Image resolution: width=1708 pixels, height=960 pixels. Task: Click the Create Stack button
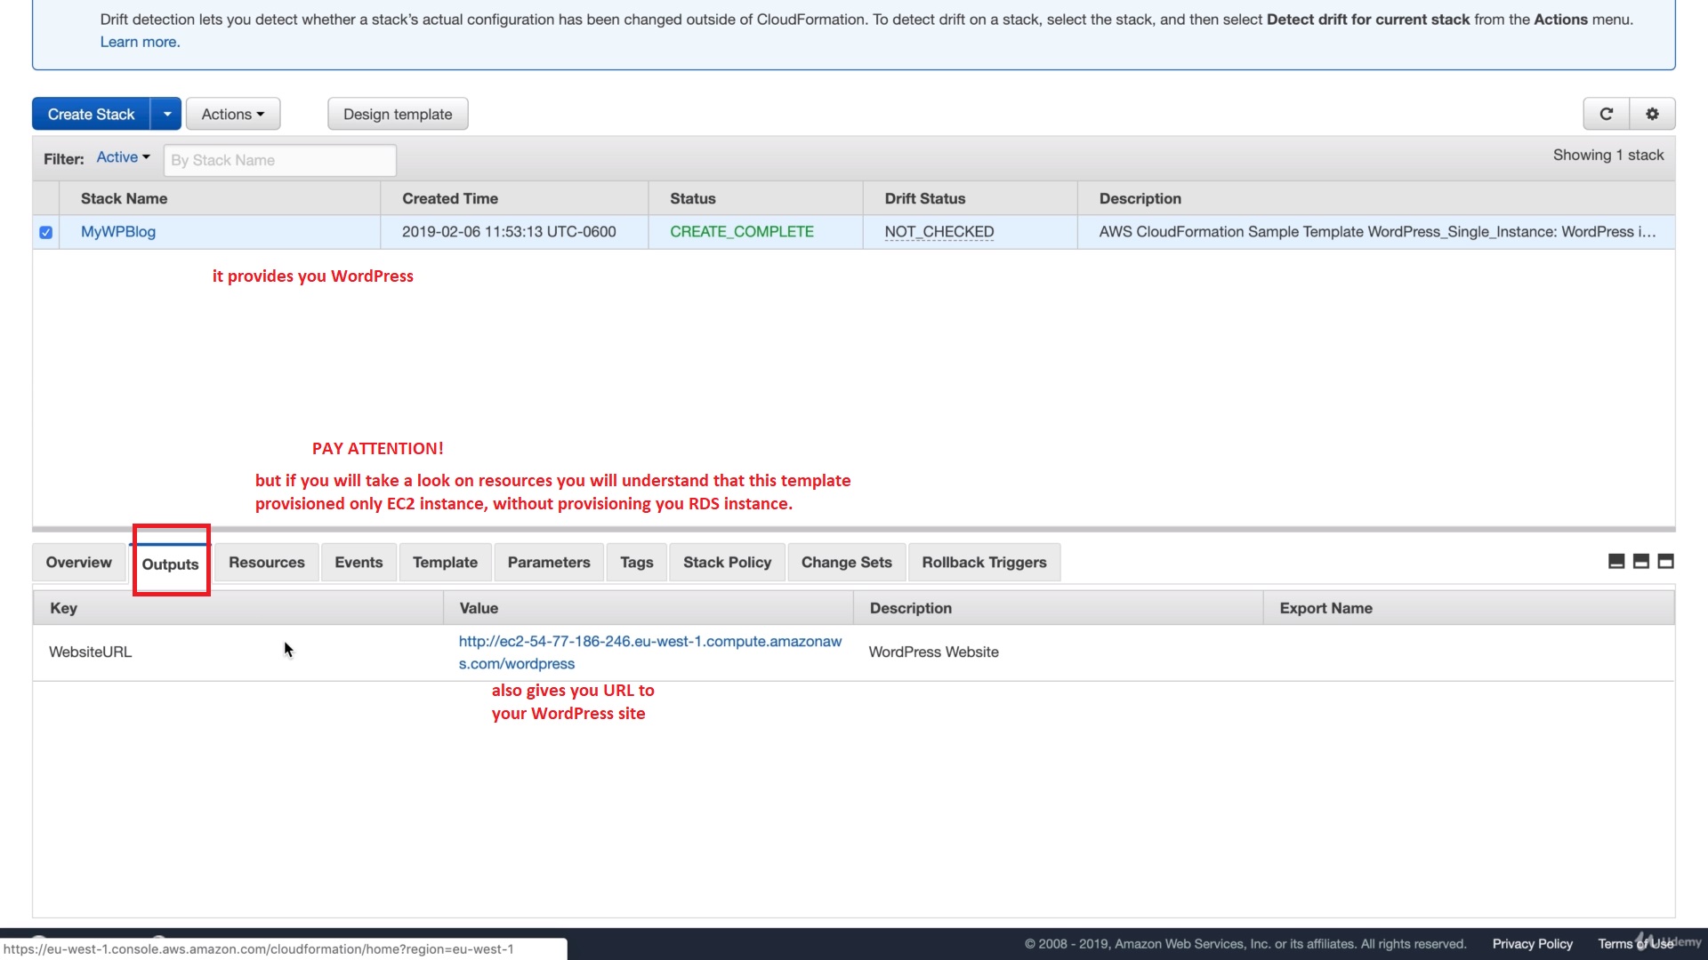click(x=91, y=114)
